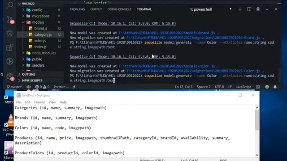The height and width of the screenshot is (161, 287).
Task: Switch to the TERMINAL tab
Action: pyautogui.click(x=144, y=9)
